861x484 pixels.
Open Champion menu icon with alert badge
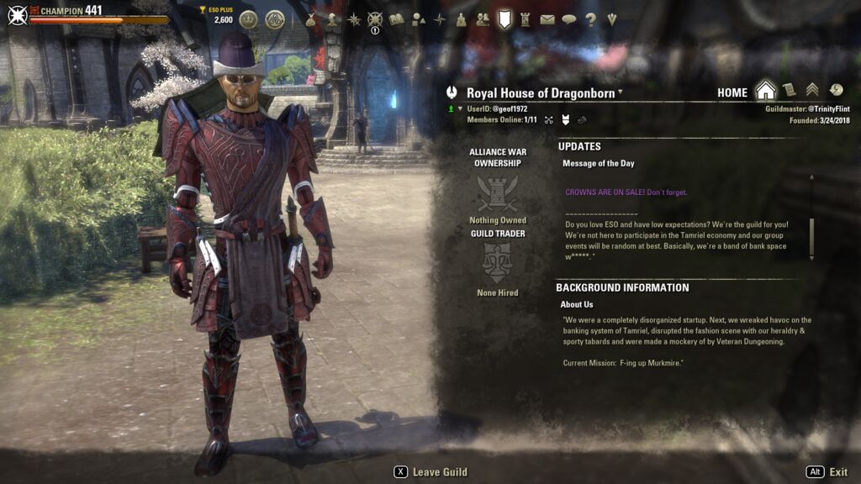click(375, 20)
